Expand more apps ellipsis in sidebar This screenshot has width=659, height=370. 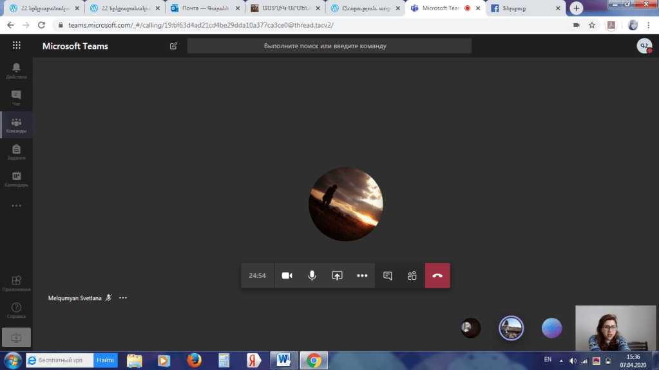point(16,206)
